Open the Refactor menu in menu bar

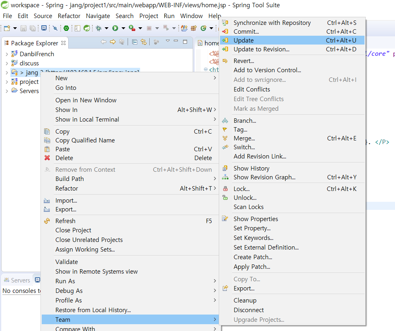69,16
